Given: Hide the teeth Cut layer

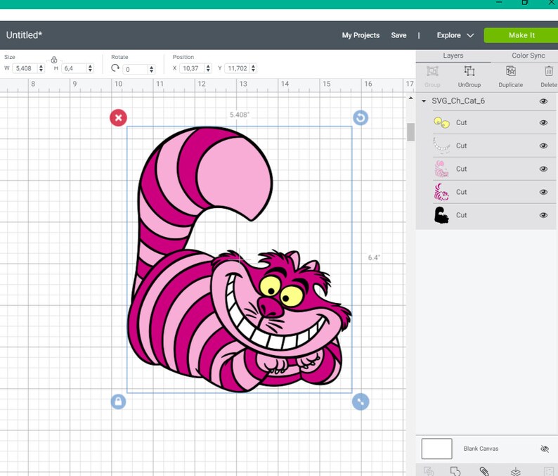Looking at the screenshot, I should pyautogui.click(x=543, y=146).
